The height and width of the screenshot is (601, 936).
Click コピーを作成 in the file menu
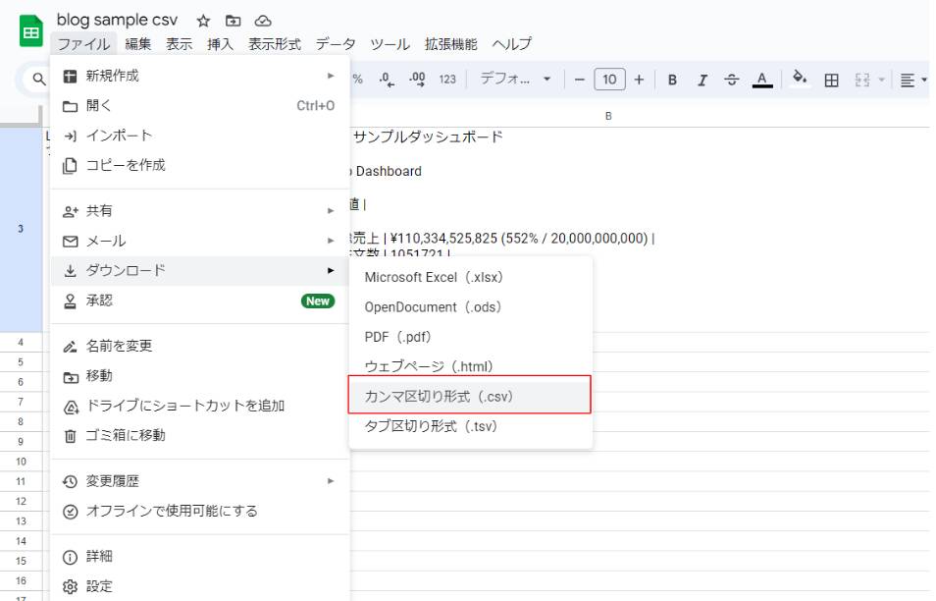127,165
